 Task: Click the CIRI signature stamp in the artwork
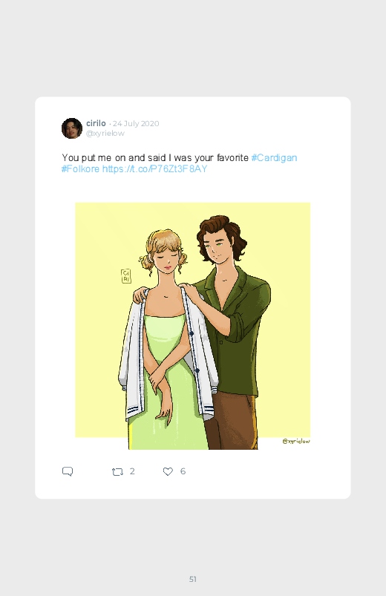(x=126, y=276)
